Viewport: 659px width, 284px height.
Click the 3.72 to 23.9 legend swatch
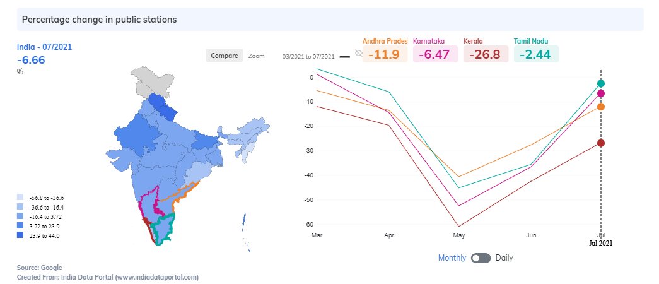point(21,227)
